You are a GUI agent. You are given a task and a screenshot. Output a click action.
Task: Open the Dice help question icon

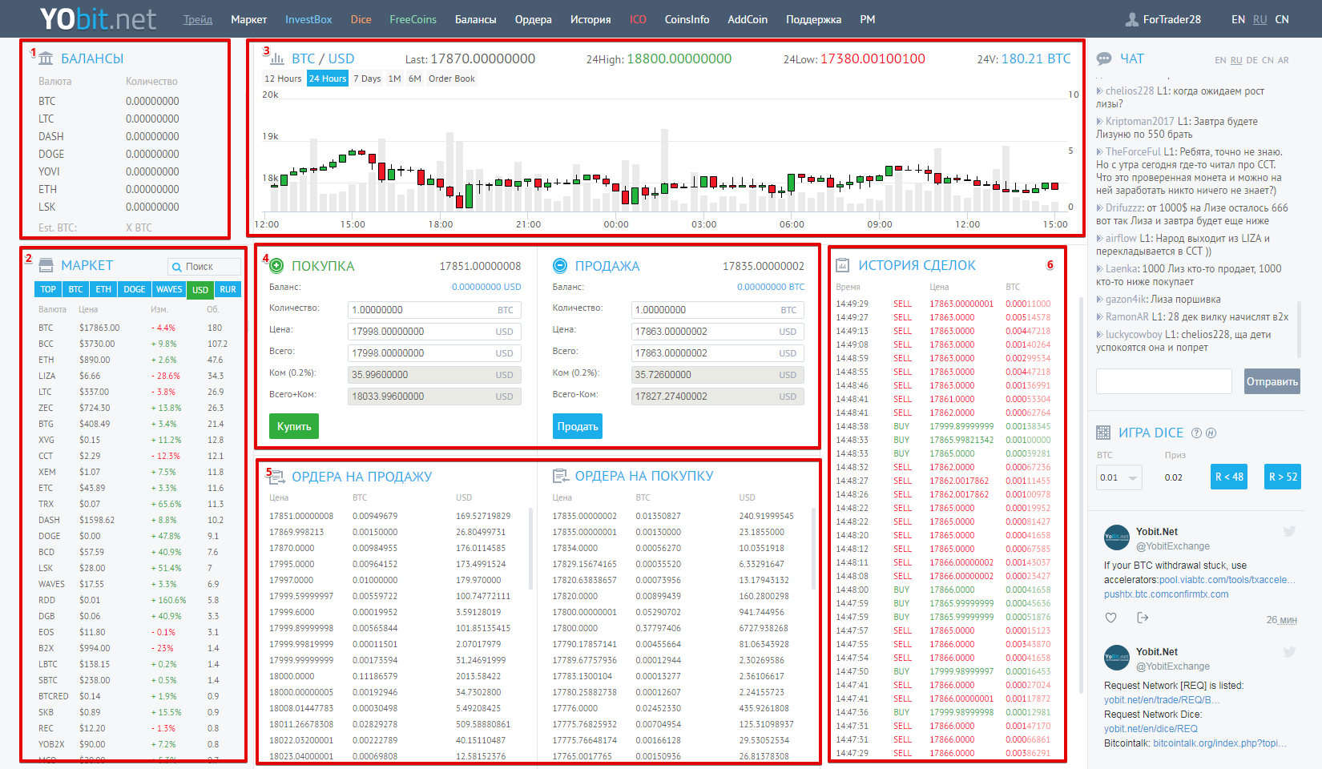(x=1196, y=433)
